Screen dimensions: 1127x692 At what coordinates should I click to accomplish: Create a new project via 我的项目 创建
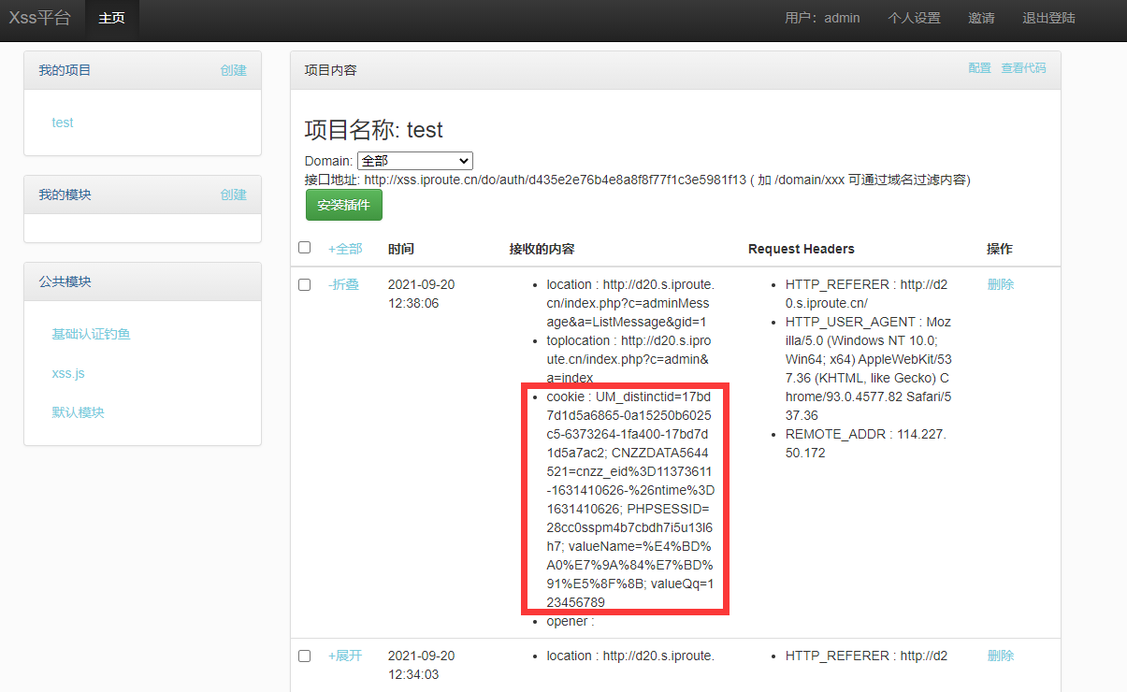pos(233,70)
